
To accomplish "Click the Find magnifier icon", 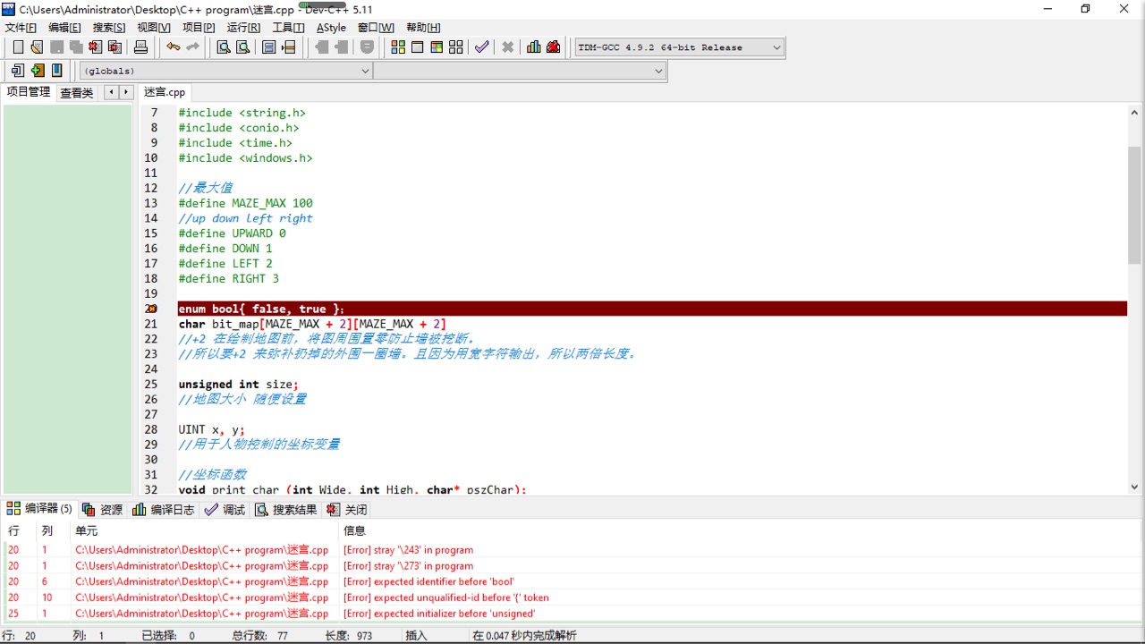I will point(224,47).
